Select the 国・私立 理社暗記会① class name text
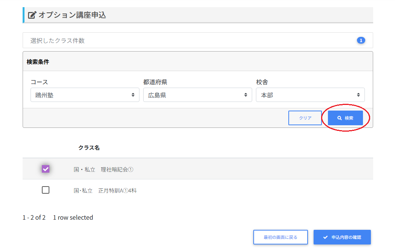395x252 pixels. click(103, 170)
